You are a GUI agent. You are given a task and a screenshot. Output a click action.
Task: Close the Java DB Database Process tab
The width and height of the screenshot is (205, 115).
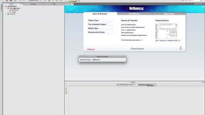[135, 85]
